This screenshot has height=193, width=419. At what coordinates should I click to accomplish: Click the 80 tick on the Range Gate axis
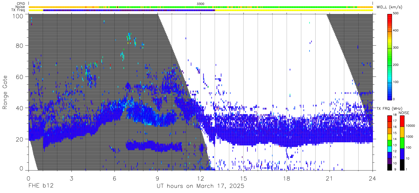point(20,45)
